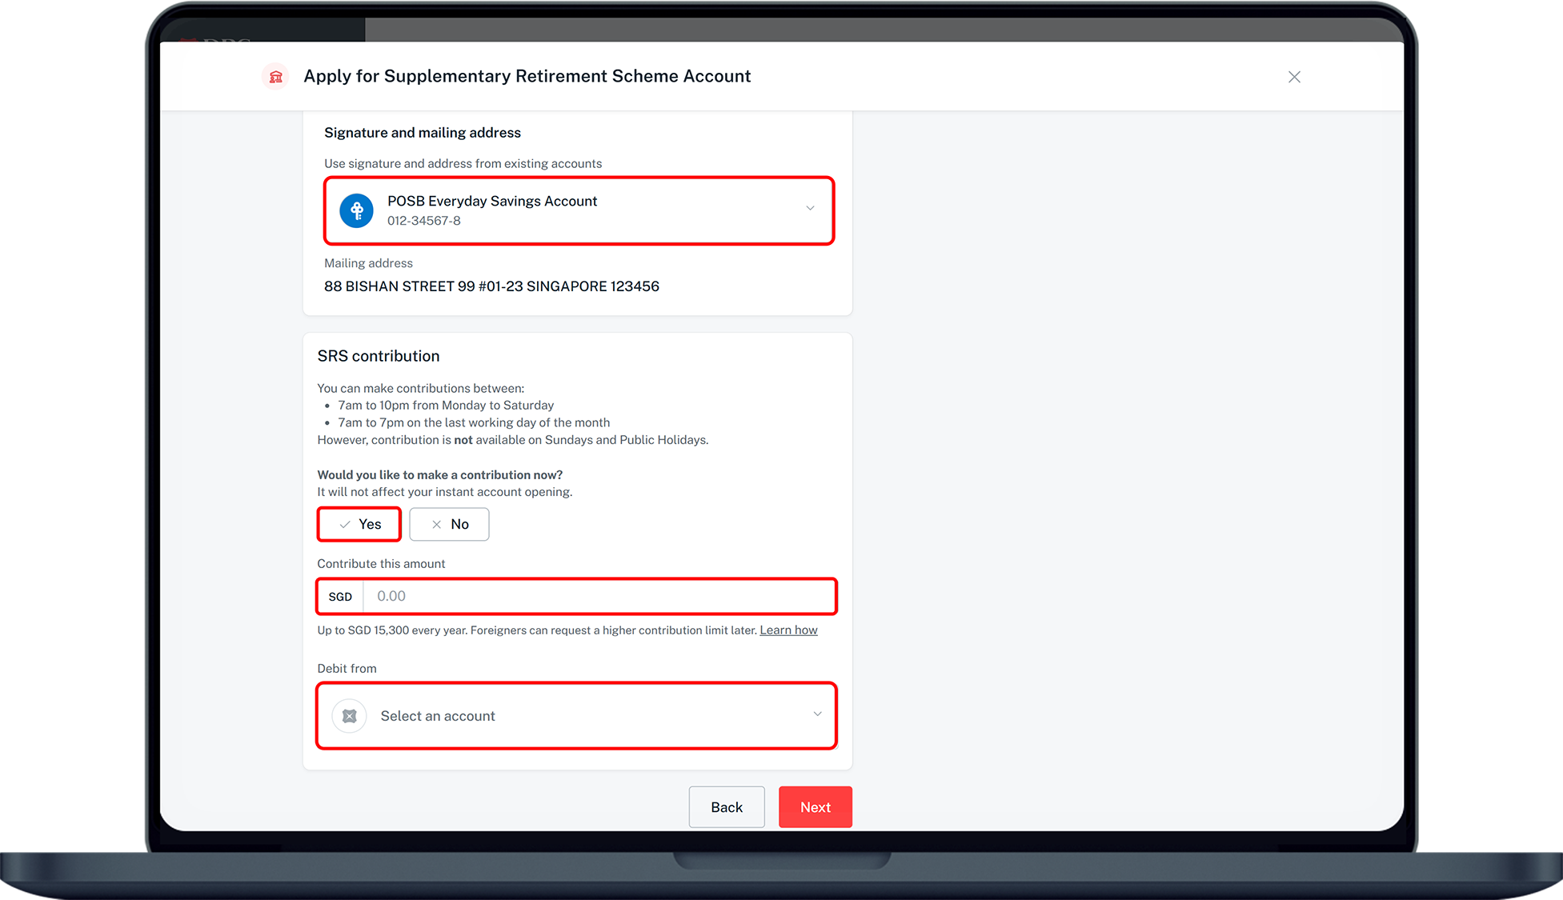Click the cross icon on No
This screenshot has height=900, width=1563.
[436, 525]
